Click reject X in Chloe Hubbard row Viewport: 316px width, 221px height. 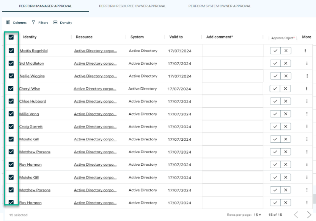pos(285,101)
